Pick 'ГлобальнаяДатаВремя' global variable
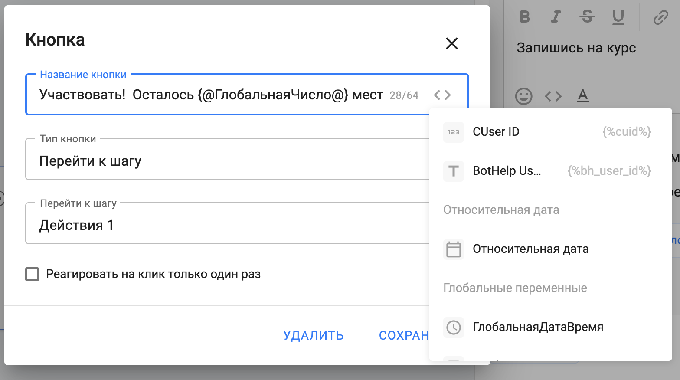The image size is (680, 380). pos(538,327)
